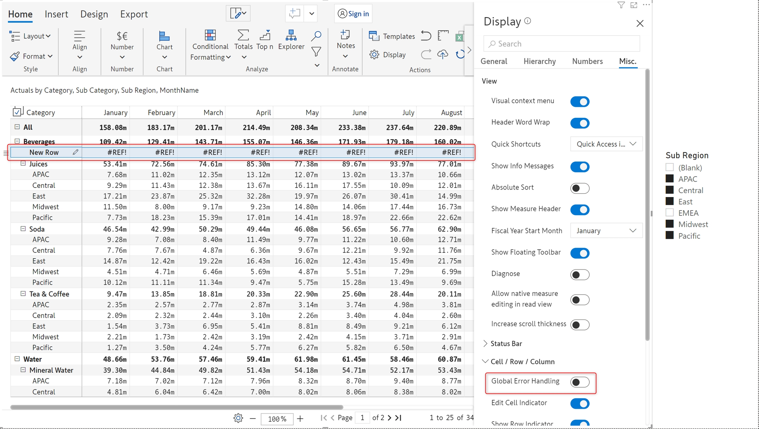Collapse the Juices row group

coord(23,164)
